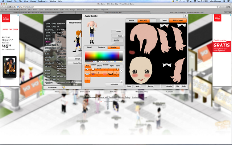Open the Lindsay bookmarks folder dropdown
The width and height of the screenshot is (232, 145).
(80, 10)
